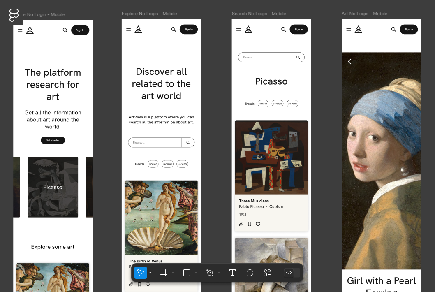Select 'Explore No Login - Mobile' frame label

tap(149, 14)
